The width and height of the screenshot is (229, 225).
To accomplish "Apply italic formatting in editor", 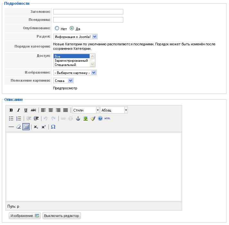I will [x=19, y=110].
